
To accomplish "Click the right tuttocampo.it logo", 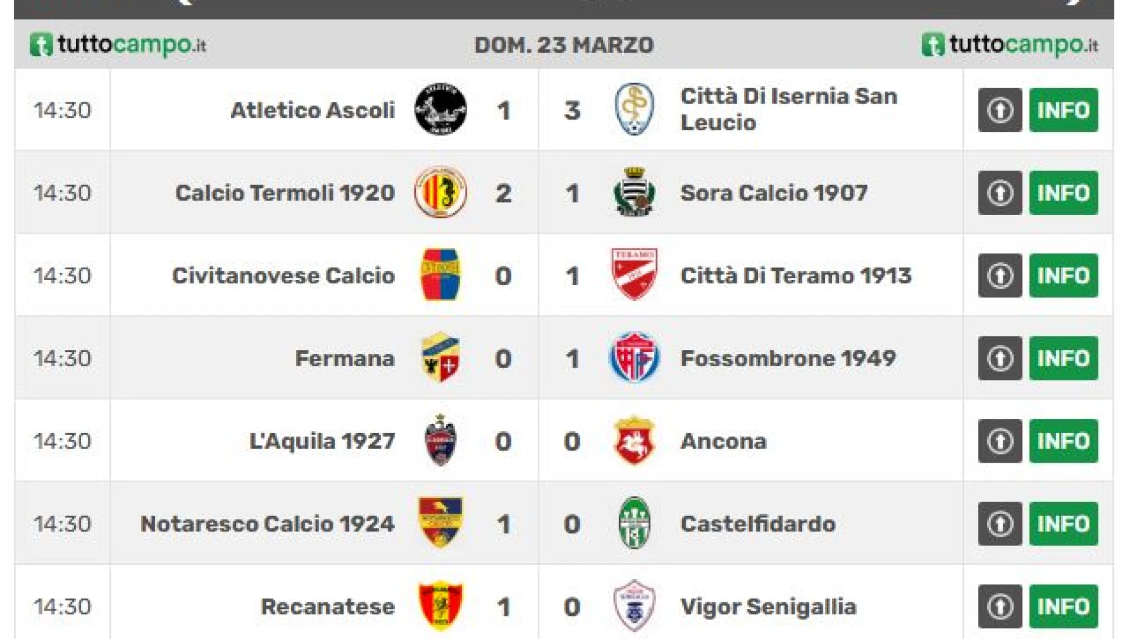I will (x=1010, y=45).
